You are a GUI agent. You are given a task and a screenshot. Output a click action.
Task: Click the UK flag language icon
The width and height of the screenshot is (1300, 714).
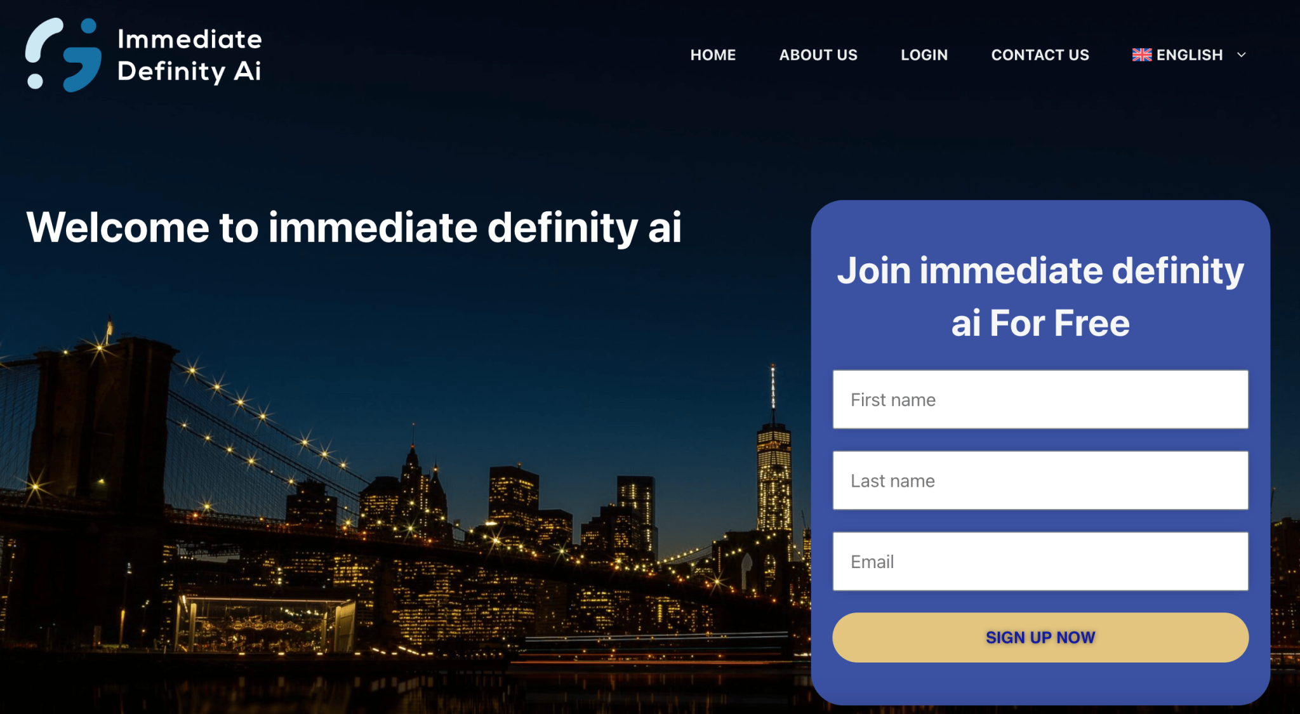coord(1140,55)
